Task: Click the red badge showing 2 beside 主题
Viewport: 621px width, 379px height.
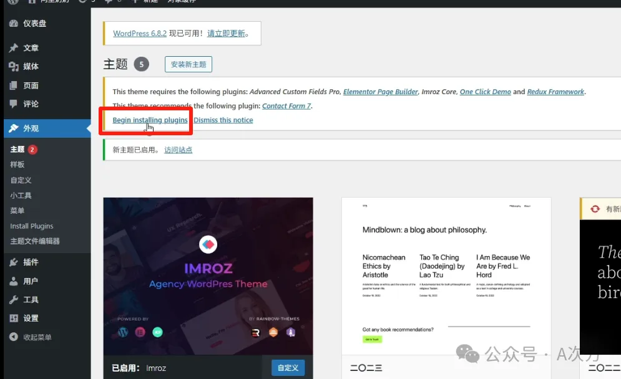Action: (x=32, y=150)
